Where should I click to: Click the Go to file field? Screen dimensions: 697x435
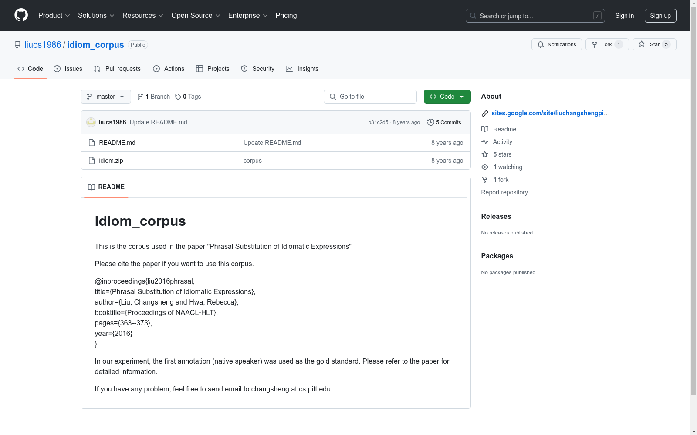tap(370, 97)
